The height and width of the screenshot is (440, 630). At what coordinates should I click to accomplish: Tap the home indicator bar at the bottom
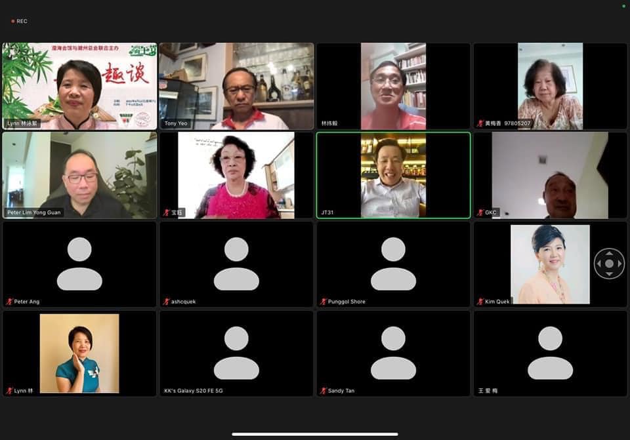[315, 434]
